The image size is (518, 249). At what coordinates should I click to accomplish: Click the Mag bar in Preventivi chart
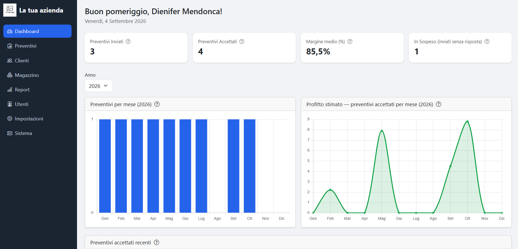pos(169,166)
